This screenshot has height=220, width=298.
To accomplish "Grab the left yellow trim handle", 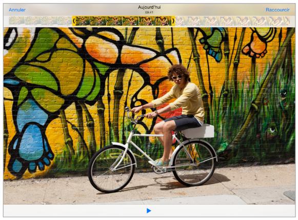I will pyautogui.click(x=74, y=21).
